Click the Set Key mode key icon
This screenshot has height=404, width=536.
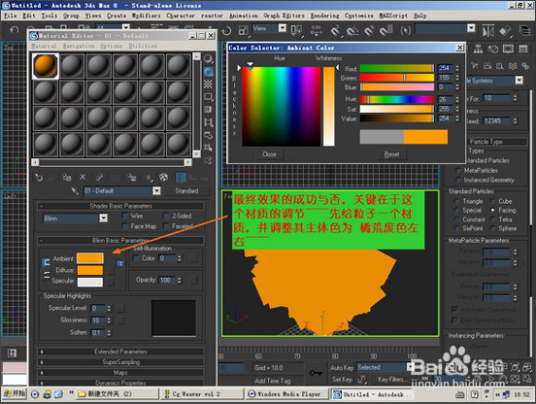316,373
